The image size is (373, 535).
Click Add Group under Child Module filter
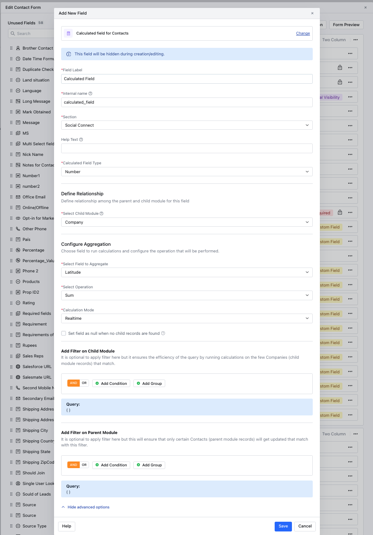click(149, 384)
